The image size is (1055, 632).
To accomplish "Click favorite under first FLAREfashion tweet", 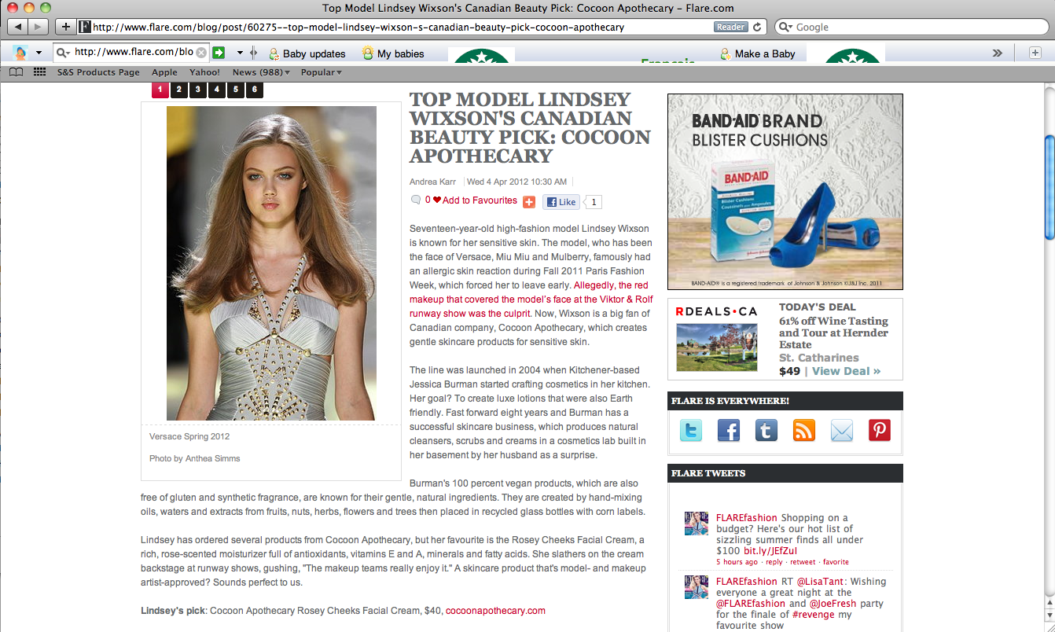I will pyautogui.click(x=836, y=562).
